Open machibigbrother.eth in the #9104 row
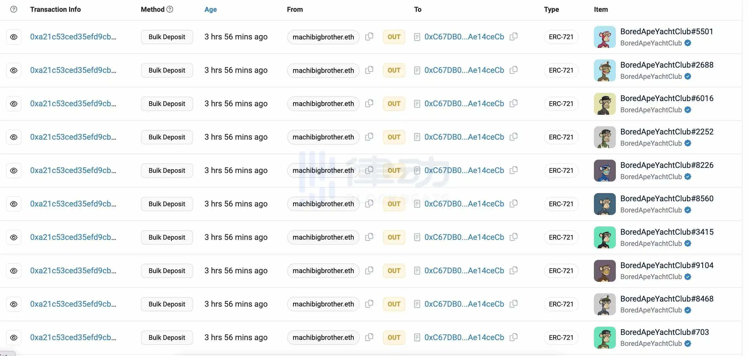The height and width of the screenshot is (356, 748). 323,271
